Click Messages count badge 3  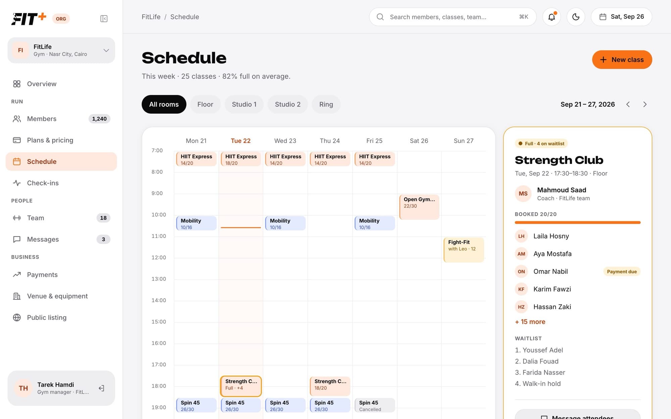[x=103, y=239]
